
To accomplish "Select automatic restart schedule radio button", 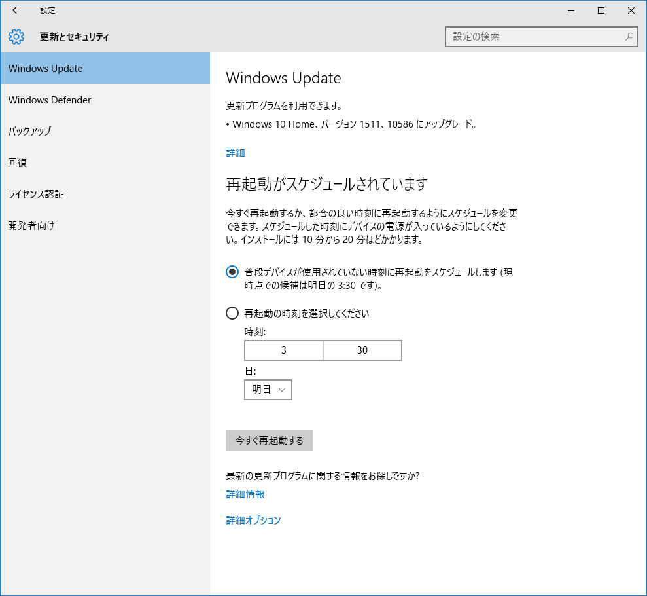I will pyautogui.click(x=232, y=272).
